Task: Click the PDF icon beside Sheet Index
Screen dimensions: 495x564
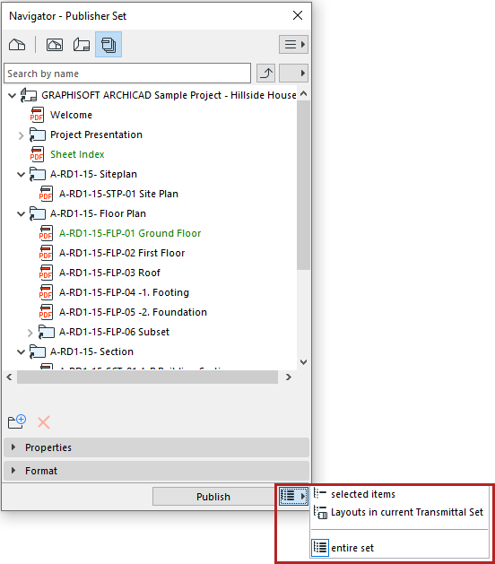Action: [x=37, y=154]
